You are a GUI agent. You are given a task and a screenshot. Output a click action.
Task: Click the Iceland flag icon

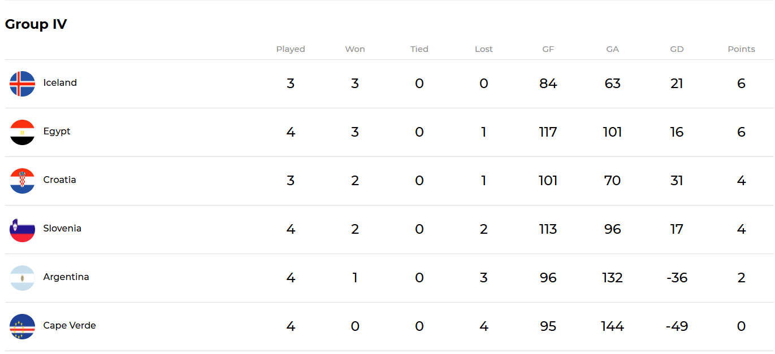(22, 84)
